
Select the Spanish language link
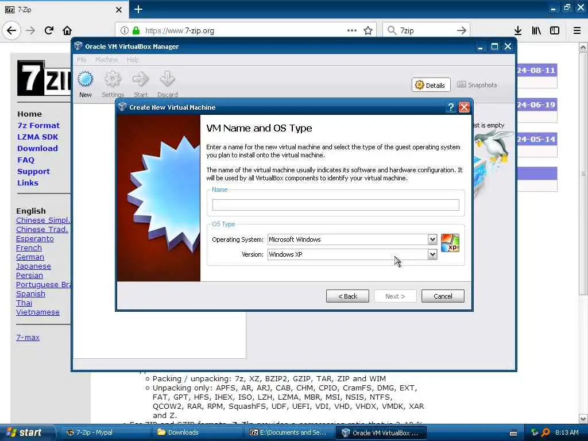pyautogui.click(x=30, y=293)
